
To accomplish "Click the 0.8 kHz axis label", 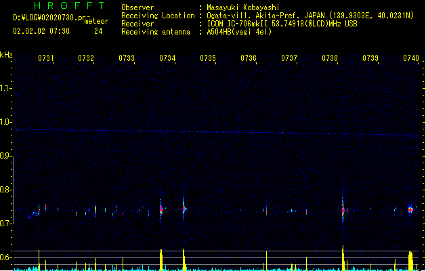I will point(5,190).
